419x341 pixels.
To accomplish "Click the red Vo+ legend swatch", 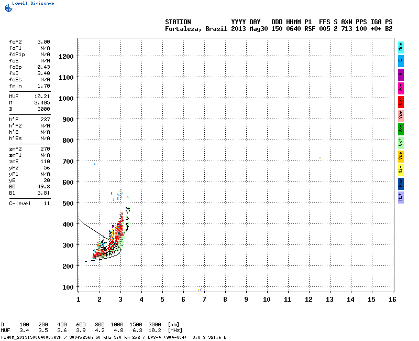I will tap(401, 102).
